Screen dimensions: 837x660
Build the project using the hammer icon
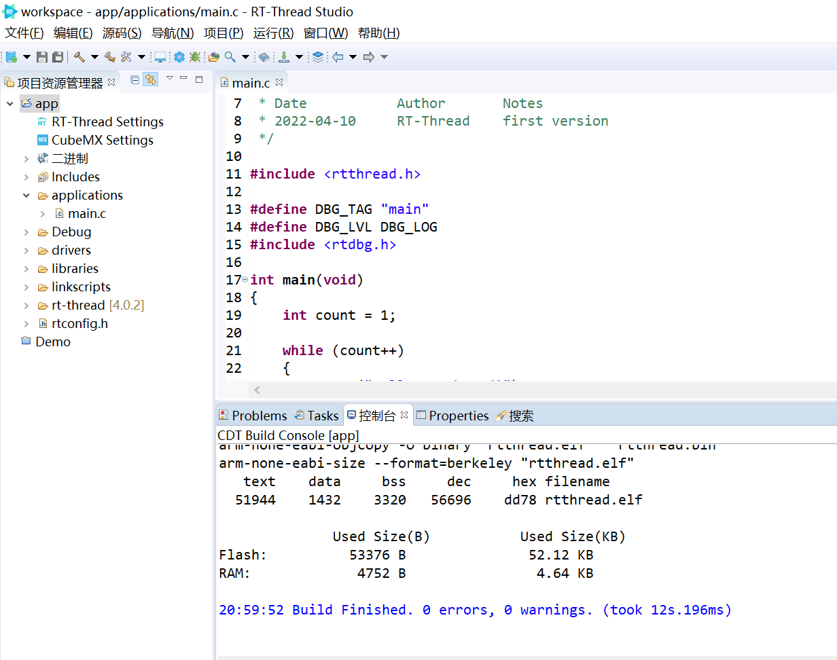tap(79, 57)
